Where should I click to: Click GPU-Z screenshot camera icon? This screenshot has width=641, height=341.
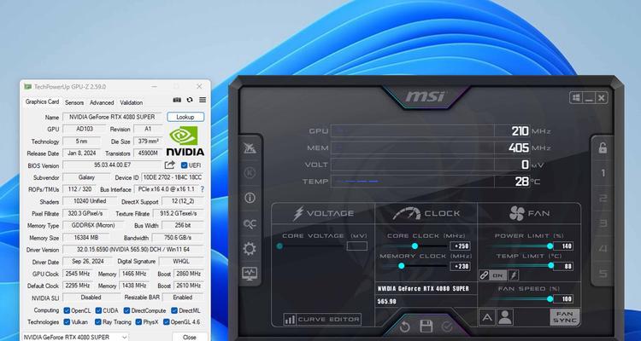click(177, 100)
